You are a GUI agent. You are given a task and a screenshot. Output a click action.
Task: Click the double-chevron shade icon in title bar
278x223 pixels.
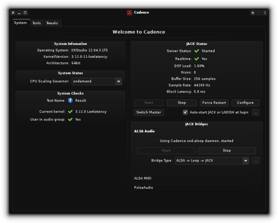tap(253, 12)
